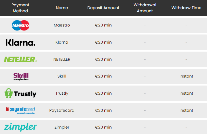207x134 pixels.
Task: Click the Payment Method column header
Action: 20,8
